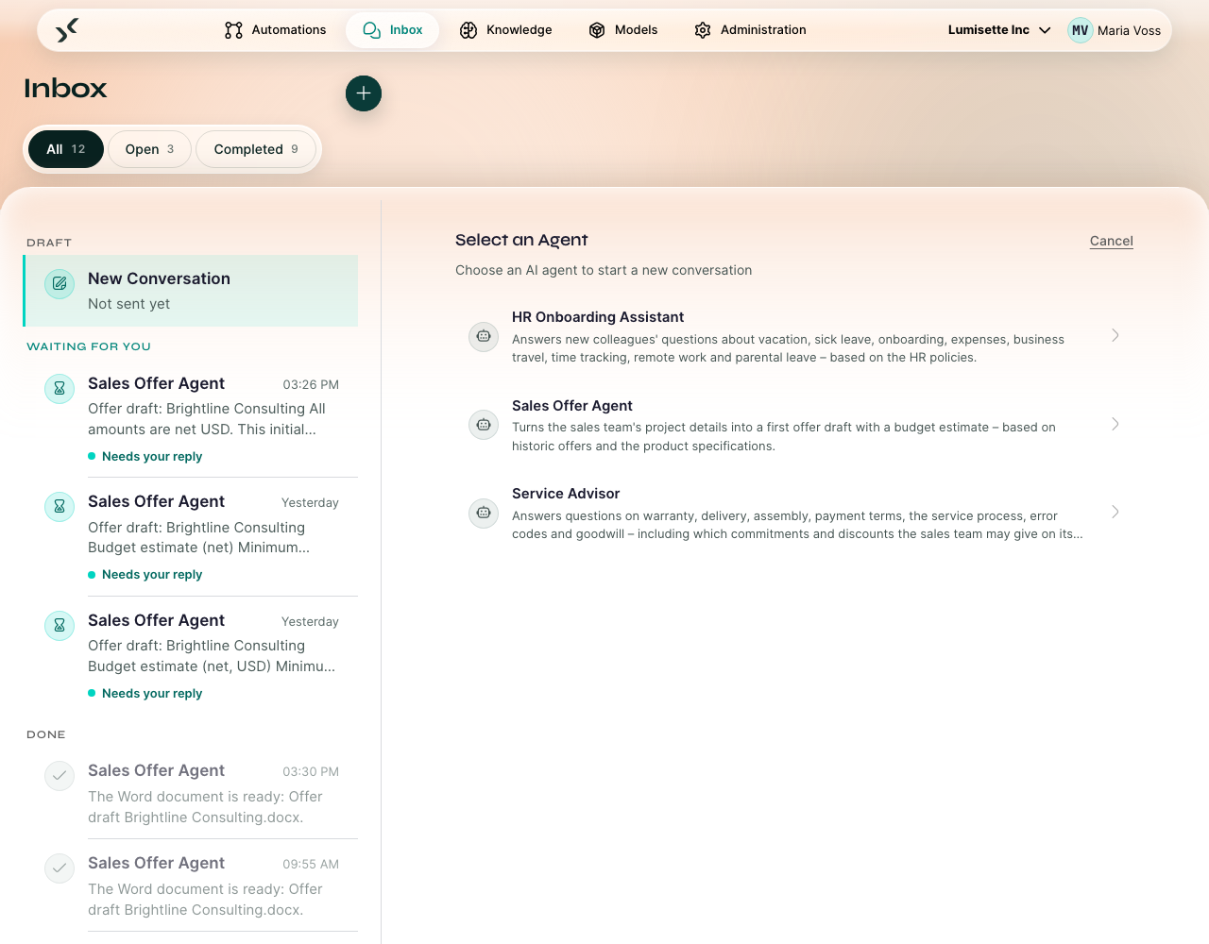Click the Inbox chat bubble icon
Screen dimensions: 1209x944
[x=372, y=30]
